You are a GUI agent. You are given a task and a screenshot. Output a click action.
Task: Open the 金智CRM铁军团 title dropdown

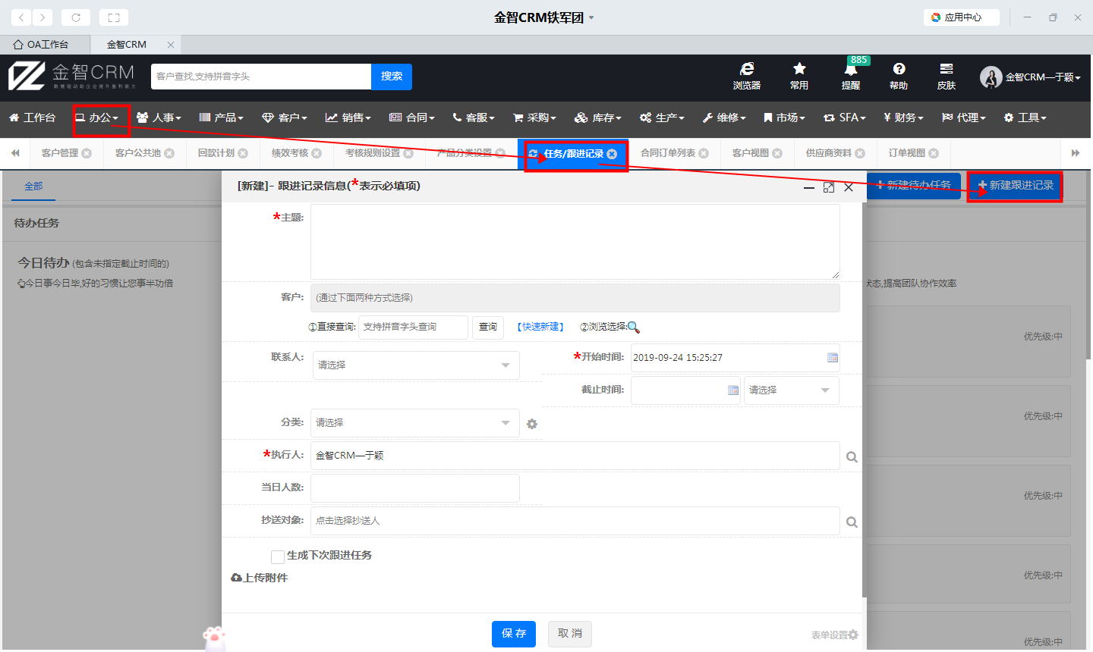coord(591,17)
